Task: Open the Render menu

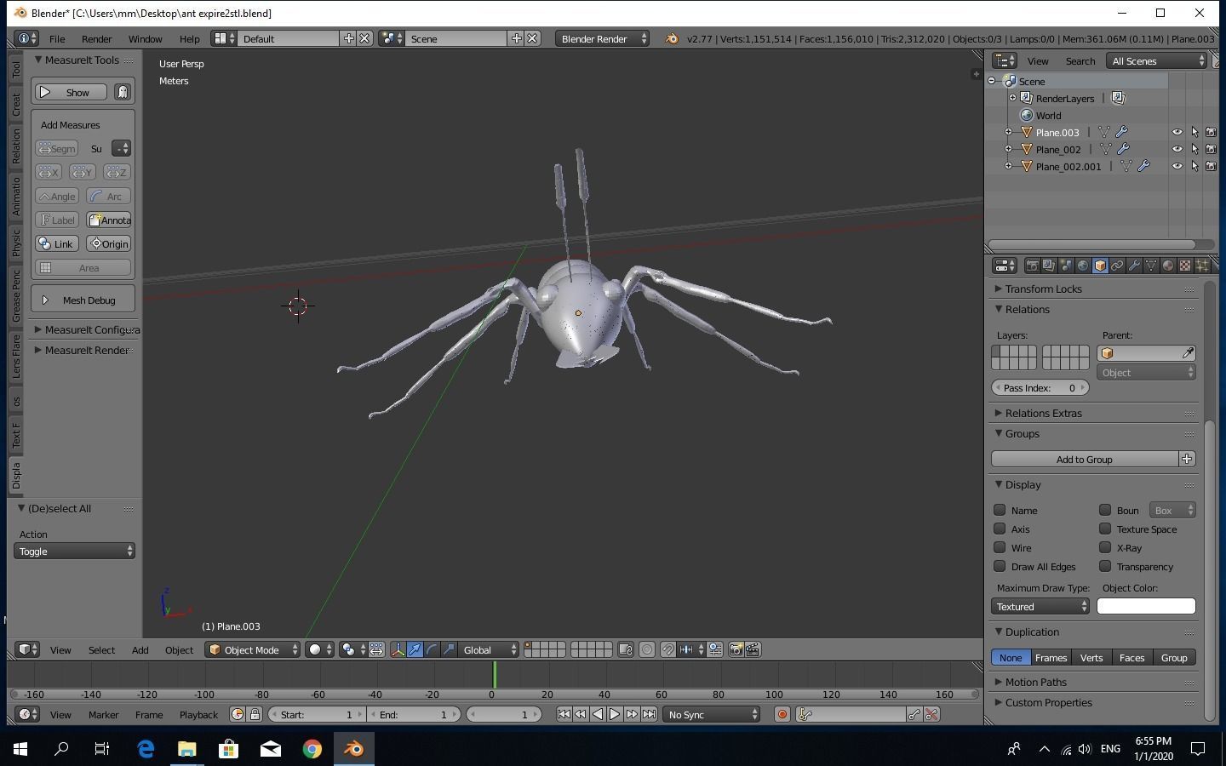Action: [x=96, y=39]
